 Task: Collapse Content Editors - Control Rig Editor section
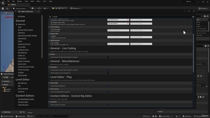49,96
